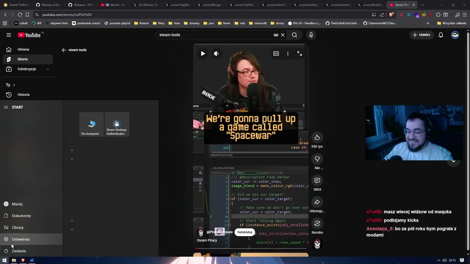
Task: Submit search with magnifier icon
Action: point(294,35)
